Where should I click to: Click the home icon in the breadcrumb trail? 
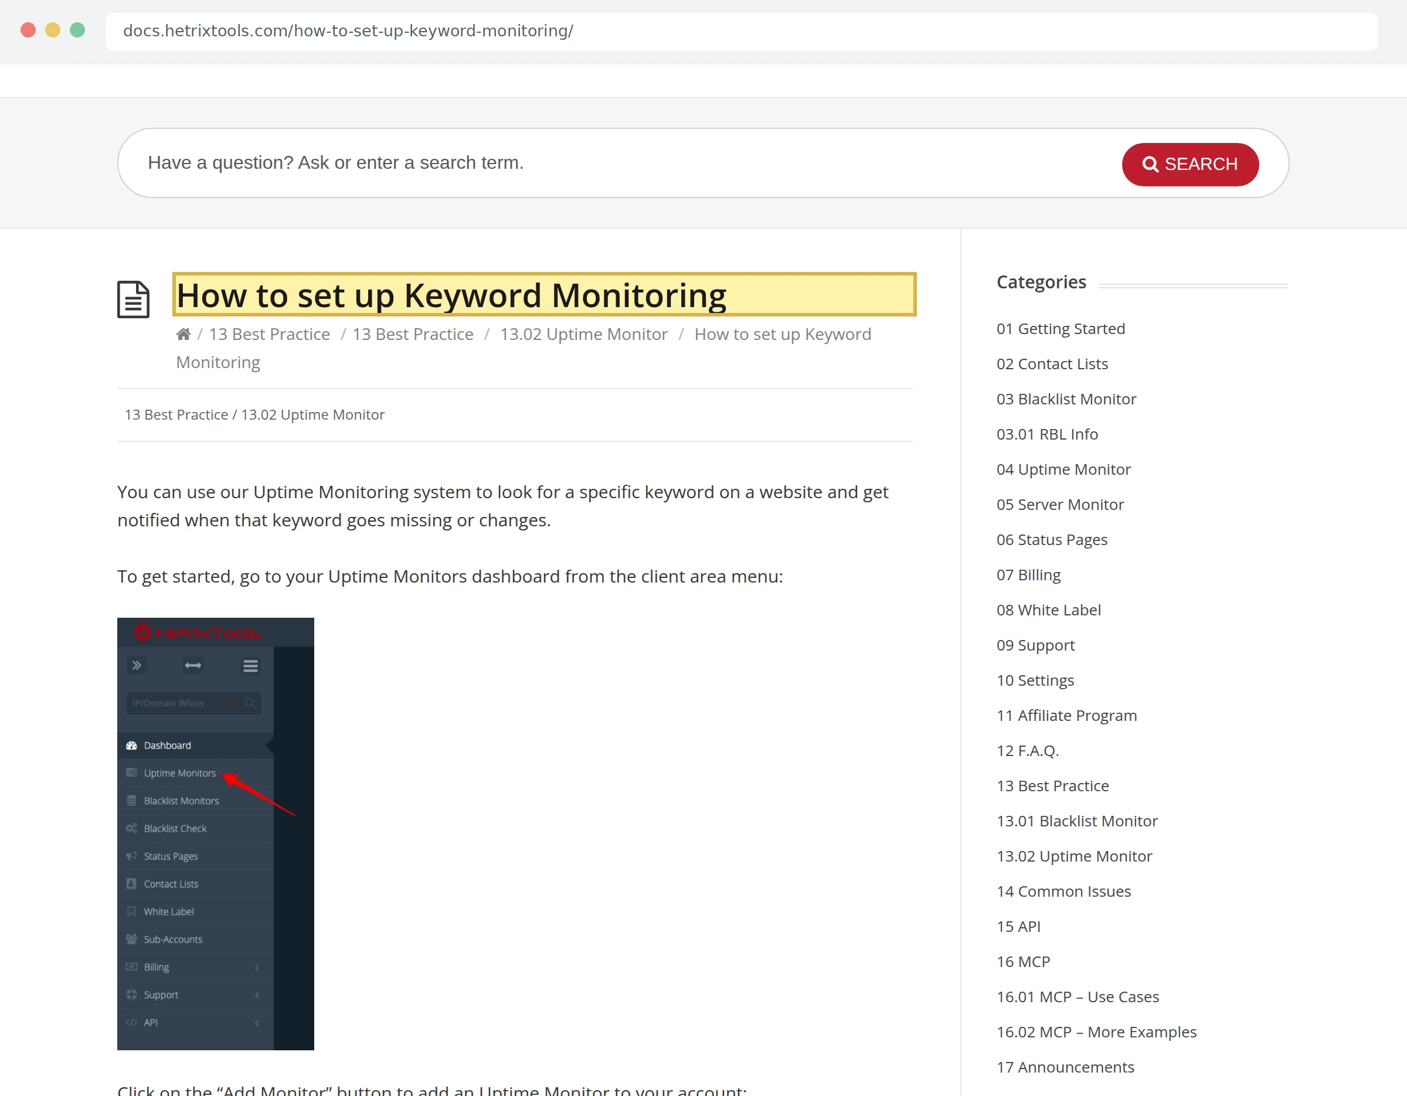coord(183,334)
